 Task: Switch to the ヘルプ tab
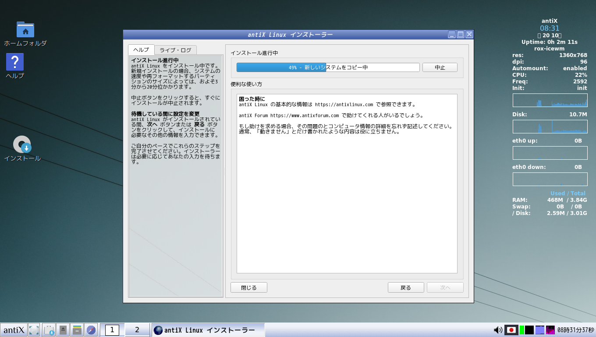[141, 50]
